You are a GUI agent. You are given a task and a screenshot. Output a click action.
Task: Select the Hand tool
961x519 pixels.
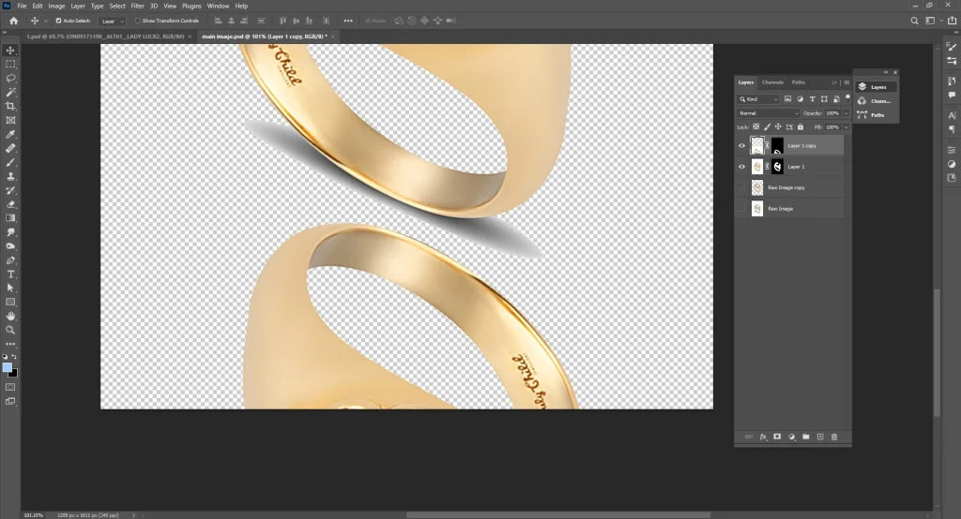click(x=11, y=316)
